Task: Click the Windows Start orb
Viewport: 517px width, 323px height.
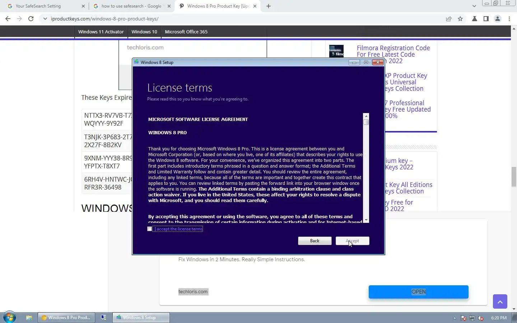Action: 10,318
